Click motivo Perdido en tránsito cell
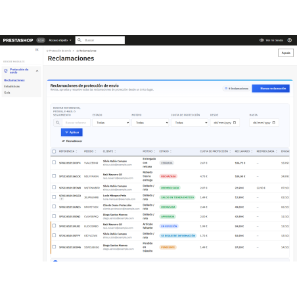Image resolution: width=297 pixels, height=297 pixels. 148,247
